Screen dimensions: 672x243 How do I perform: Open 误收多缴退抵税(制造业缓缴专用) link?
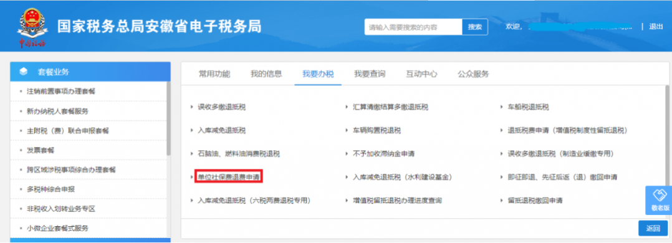pyautogui.click(x=561, y=153)
